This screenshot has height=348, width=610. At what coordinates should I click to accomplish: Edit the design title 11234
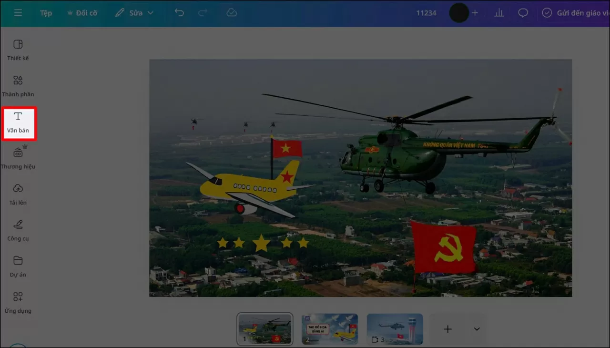(426, 13)
